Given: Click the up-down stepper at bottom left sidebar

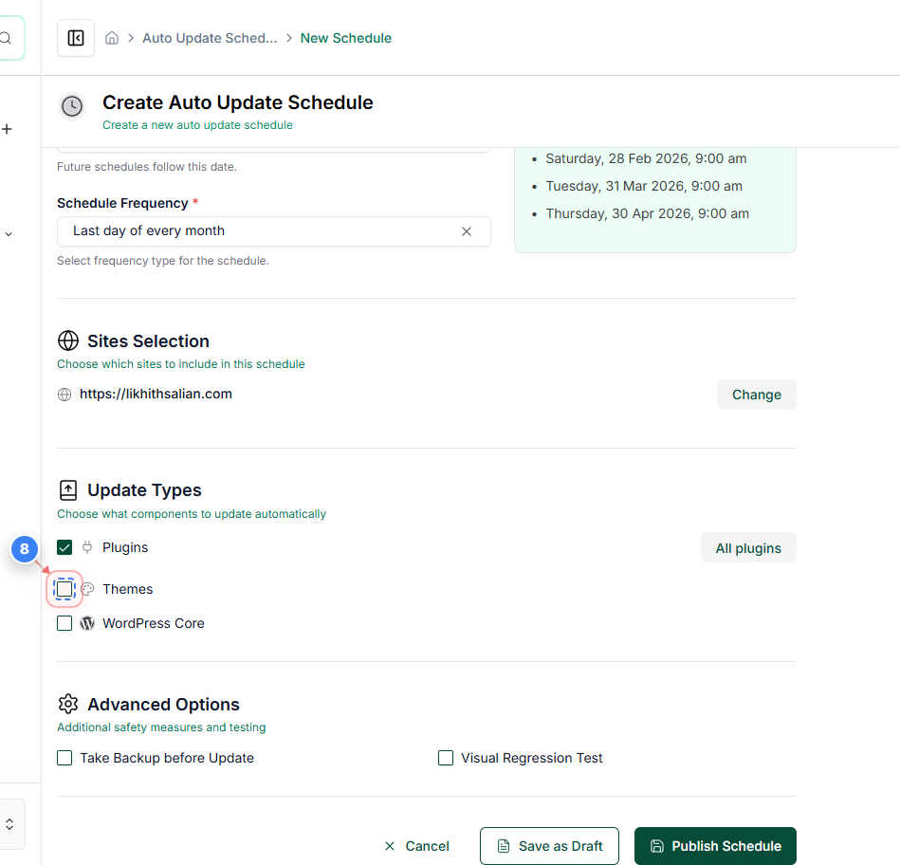Looking at the screenshot, I should coord(9,823).
